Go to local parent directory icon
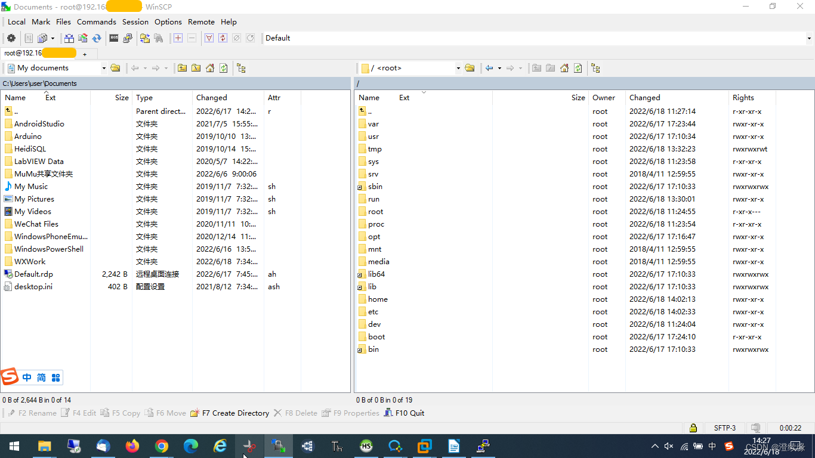815x458 pixels. pos(182,68)
